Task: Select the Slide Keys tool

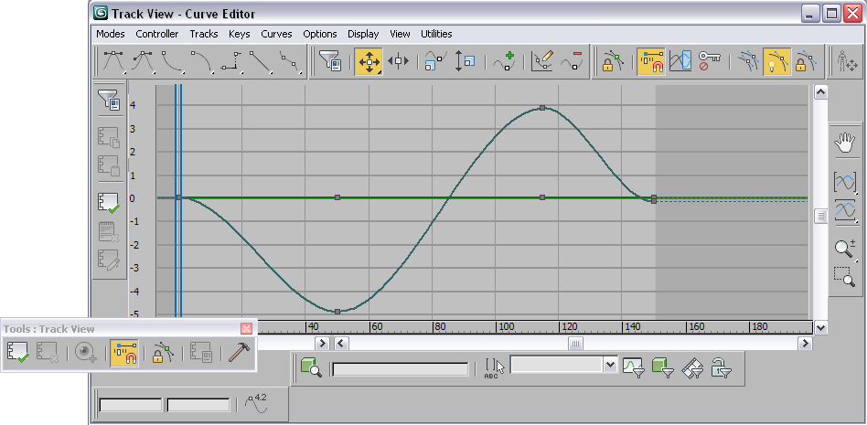Action: pos(398,61)
